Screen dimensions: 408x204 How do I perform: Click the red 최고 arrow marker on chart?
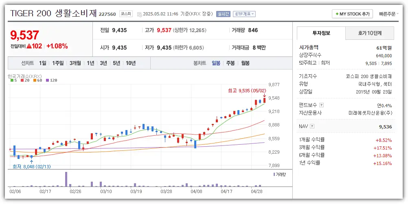264,96
